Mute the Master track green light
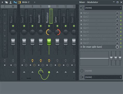 point(13,26)
